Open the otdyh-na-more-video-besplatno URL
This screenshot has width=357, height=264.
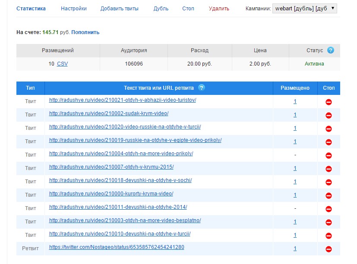tap(125, 220)
